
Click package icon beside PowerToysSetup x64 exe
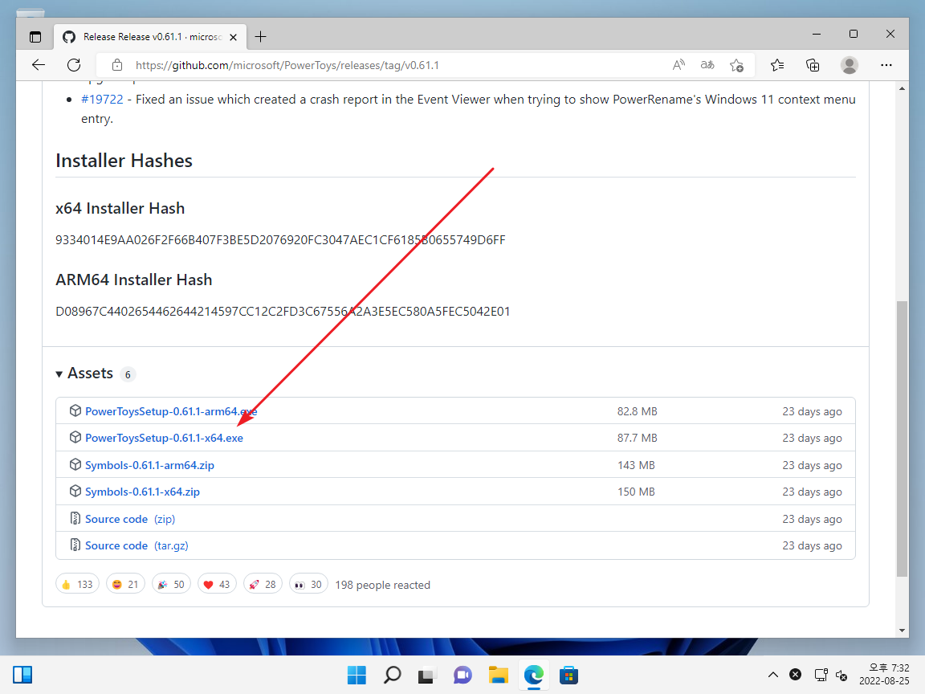tap(75, 437)
